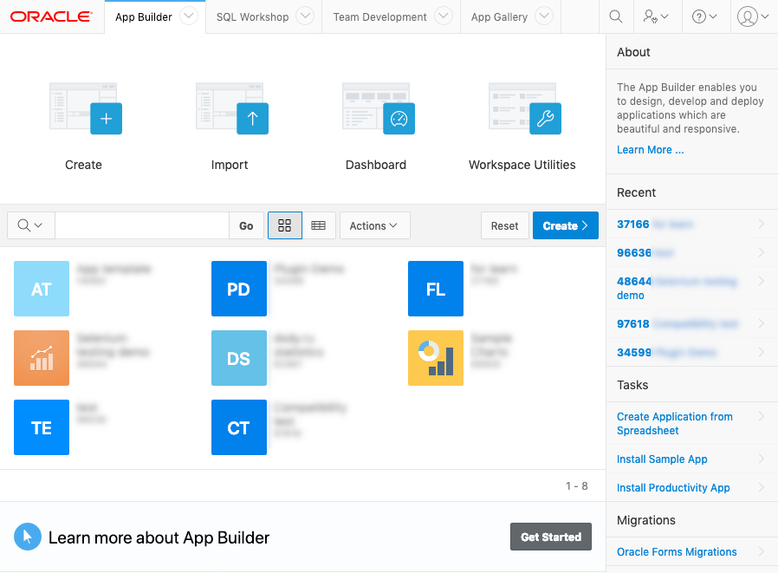This screenshot has height=573, width=778.
Task: Follow the Learn More link in About
Action: point(650,150)
